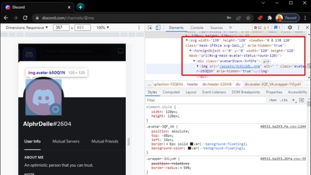Click the width field showing 357
The image size is (311, 175).
(61, 28)
